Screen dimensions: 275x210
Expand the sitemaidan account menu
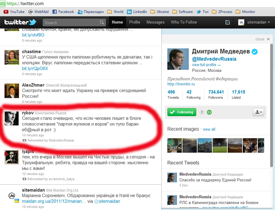coord(254,22)
